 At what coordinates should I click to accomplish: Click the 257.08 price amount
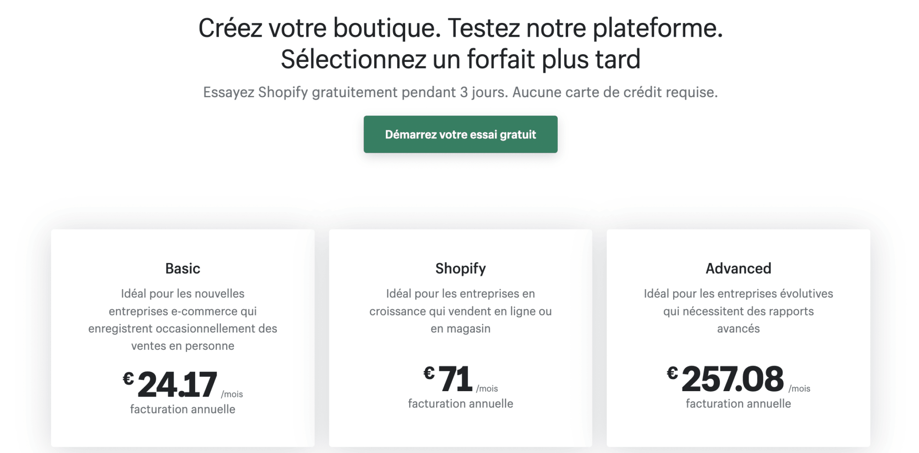click(x=732, y=379)
